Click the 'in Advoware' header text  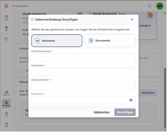coord(20,6)
